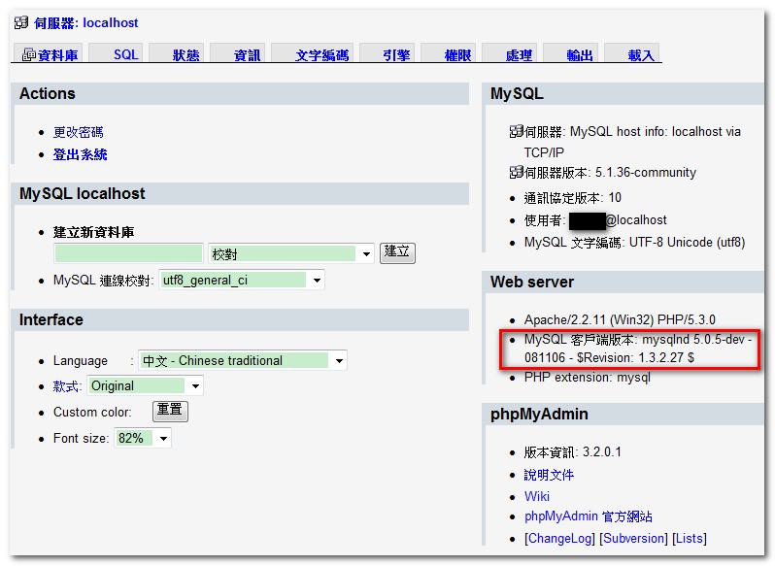Open the 狀態 tab

[185, 55]
